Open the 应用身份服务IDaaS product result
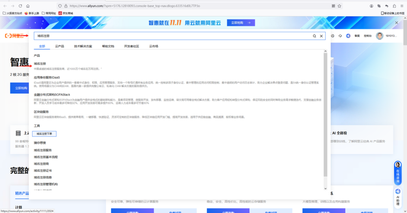This screenshot has width=407, height=213. coord(47,78)
